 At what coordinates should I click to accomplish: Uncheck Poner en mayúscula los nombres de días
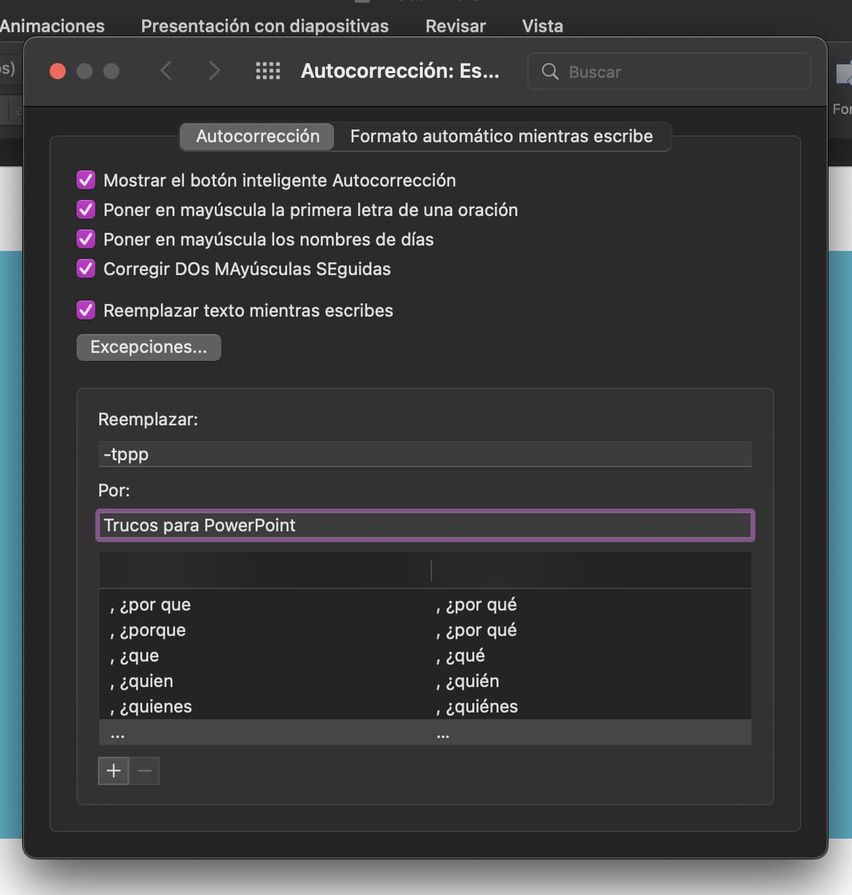pos(86,239)
